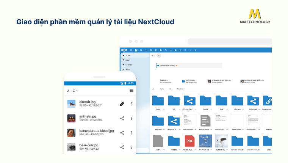Open the three-dot menu for aircraft.jpg
Screen dimensions: 288x163
(132, 104)
